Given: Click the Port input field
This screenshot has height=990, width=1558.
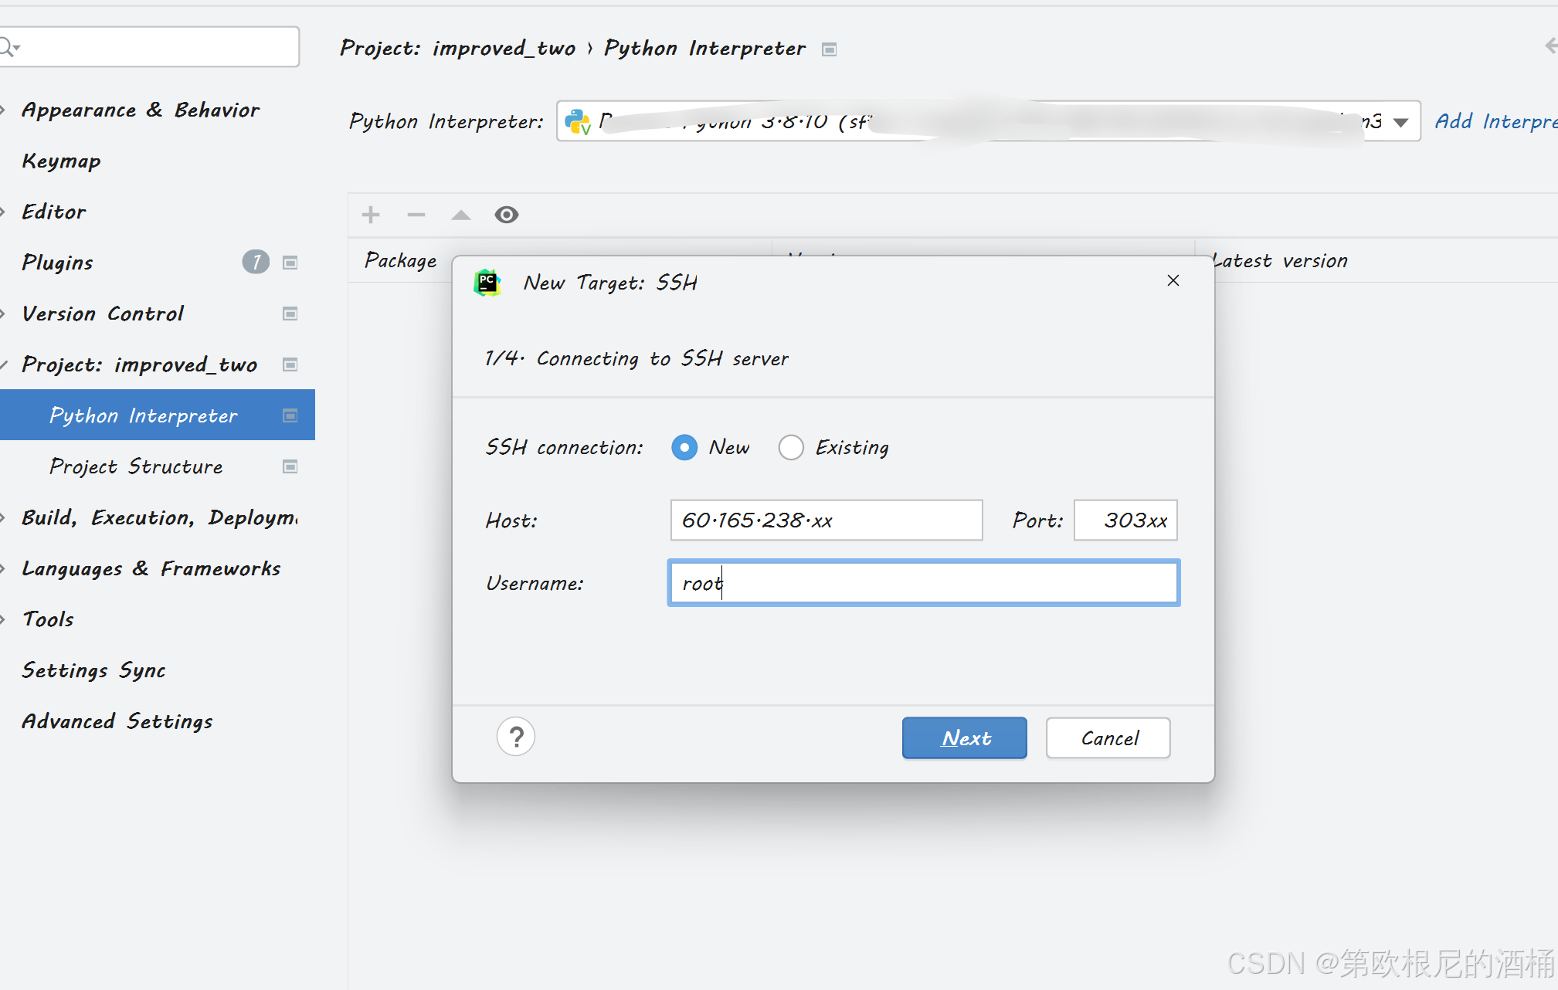Looking at the screenshot, I should coord(1125,520).
